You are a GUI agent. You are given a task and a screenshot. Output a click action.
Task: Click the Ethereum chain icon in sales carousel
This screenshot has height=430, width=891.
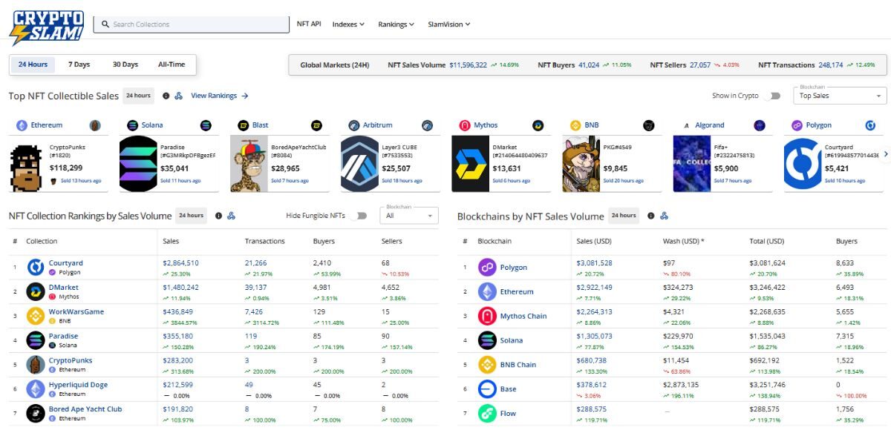pyautogui.click(x=22, y=125)
